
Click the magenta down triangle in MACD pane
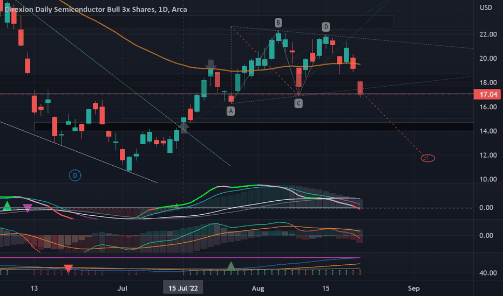pyautogui.click(x=28, y=208)
